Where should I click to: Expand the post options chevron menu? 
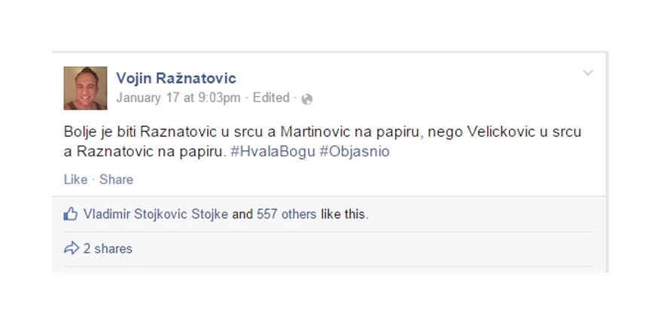(588, 74)
